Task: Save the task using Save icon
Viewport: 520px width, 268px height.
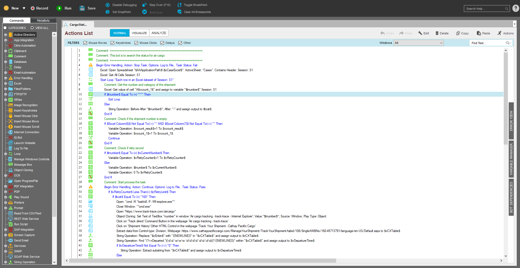Action: coord(82,8)
